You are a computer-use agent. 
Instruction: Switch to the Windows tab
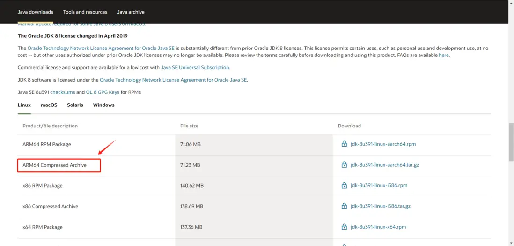(103, 105)
